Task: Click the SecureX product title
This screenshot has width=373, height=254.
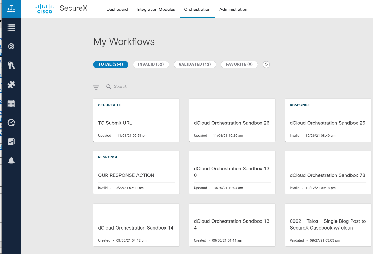Action: tap(73, 8)
